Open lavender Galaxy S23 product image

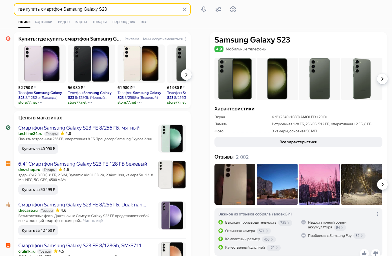click(42, 64)
